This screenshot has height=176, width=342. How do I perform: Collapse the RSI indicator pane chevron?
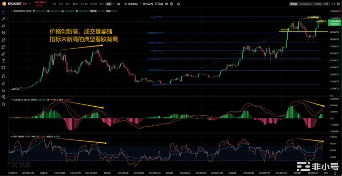(x=11, y=137)
